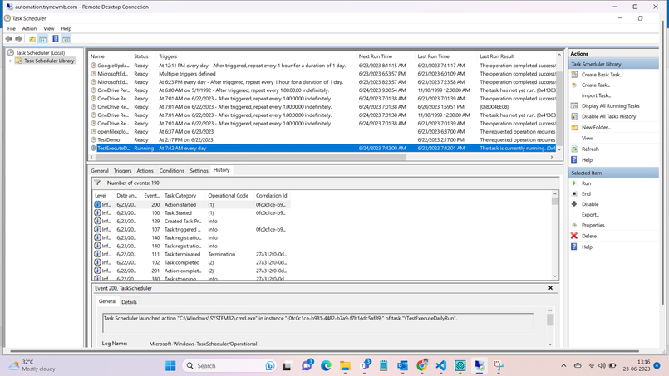
Task: Click Display All Running Tasks
Action: [x=610, y=106]
